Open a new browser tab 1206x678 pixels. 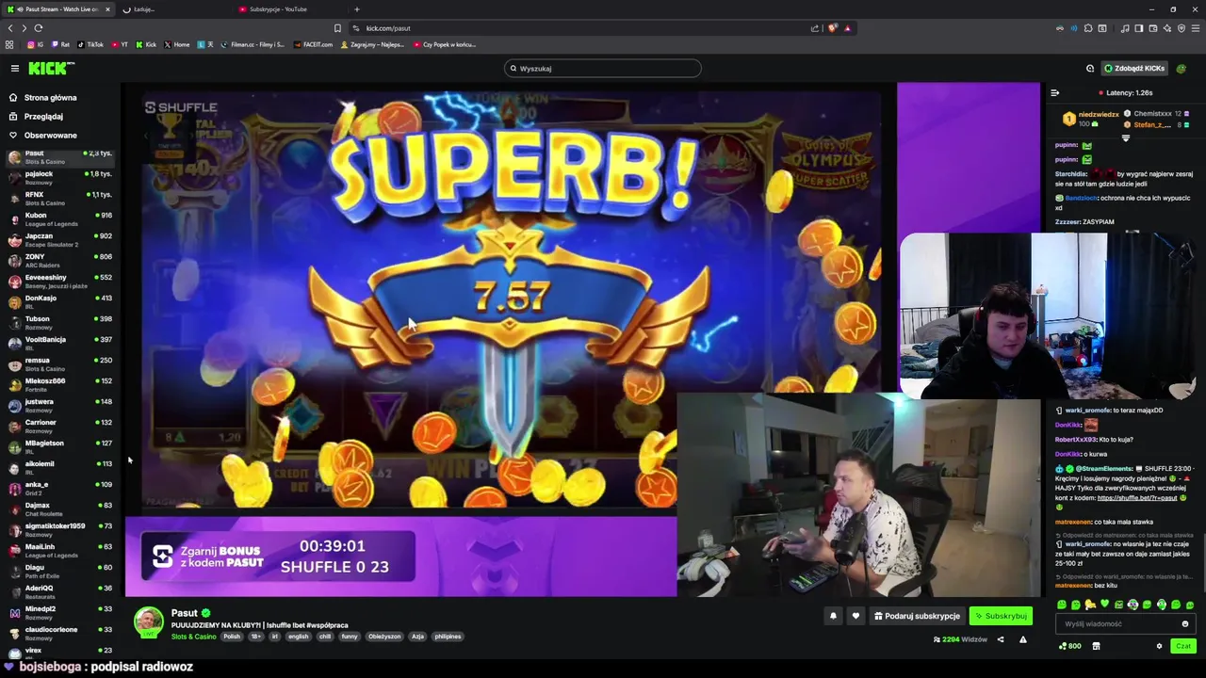(356, 9)
